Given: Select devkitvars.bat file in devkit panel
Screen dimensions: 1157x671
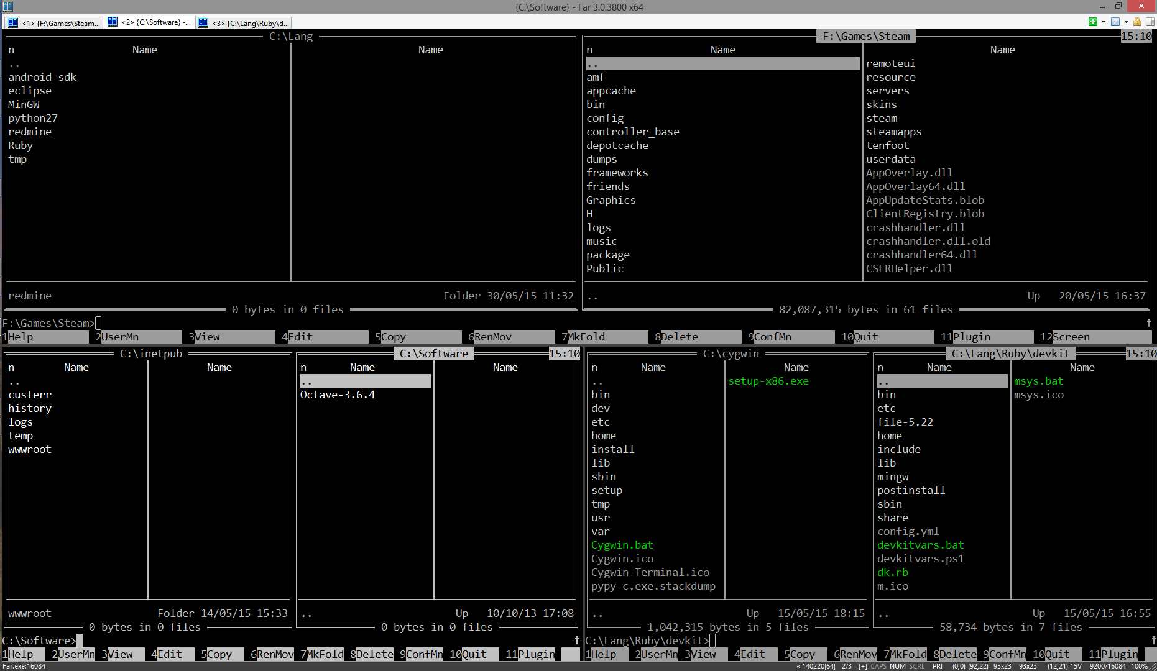Looking at the screenshot, I should pyautogui.click(x=921, y=545).
